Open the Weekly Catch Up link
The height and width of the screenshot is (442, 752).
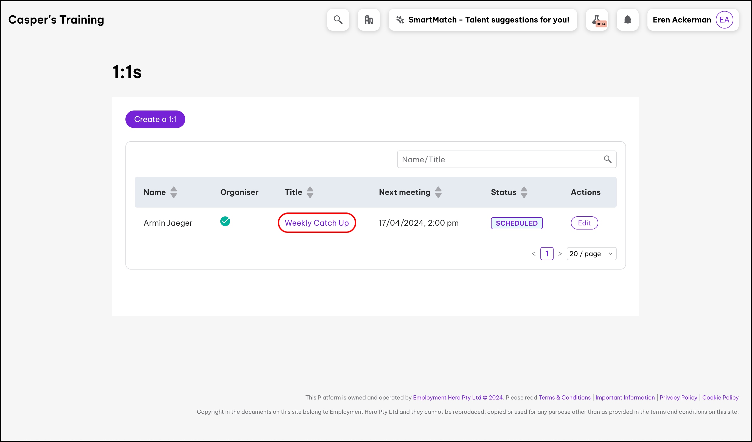click(317, 223)
